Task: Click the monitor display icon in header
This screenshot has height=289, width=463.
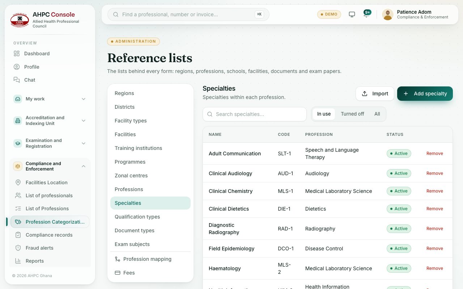Action: click(x=352, y=14)
